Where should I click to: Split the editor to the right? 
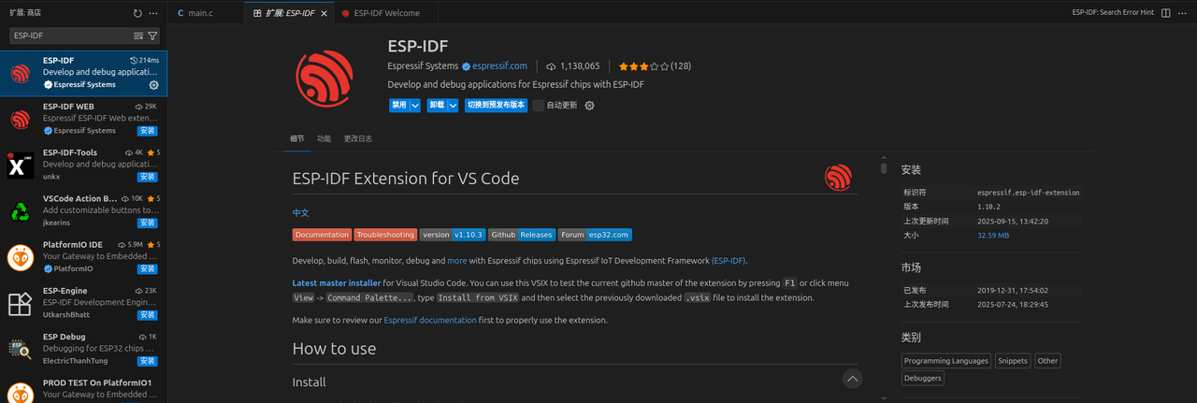(1166, 13)
